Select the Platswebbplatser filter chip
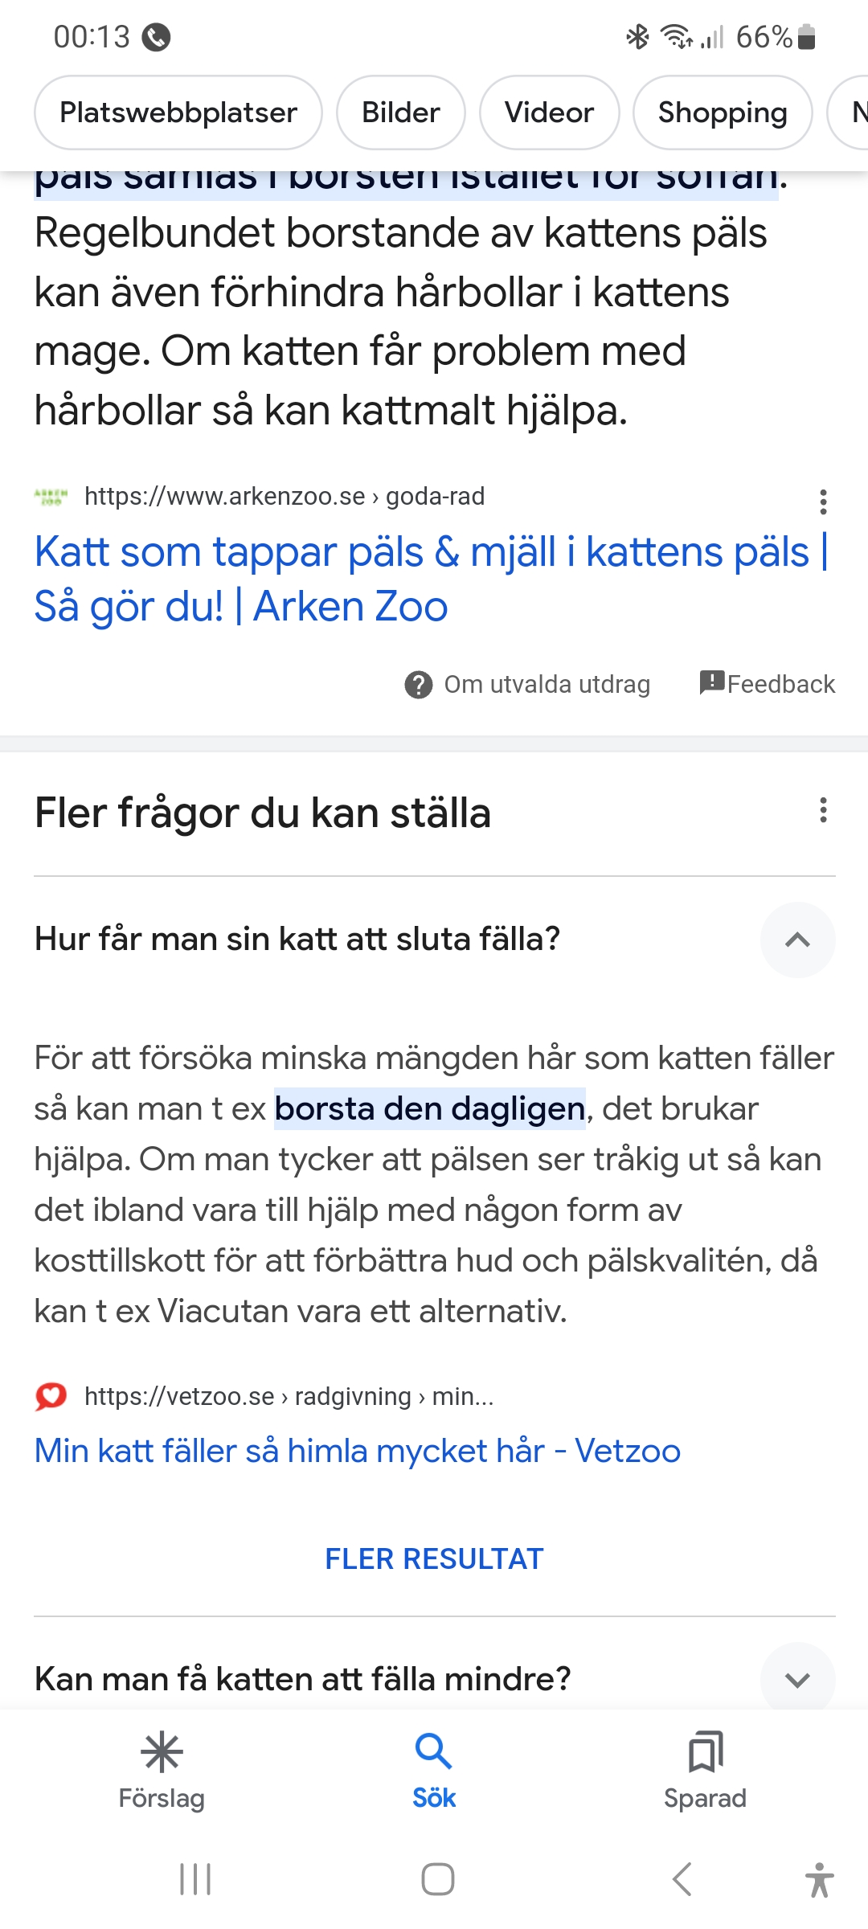 click(x=178, y=113)
